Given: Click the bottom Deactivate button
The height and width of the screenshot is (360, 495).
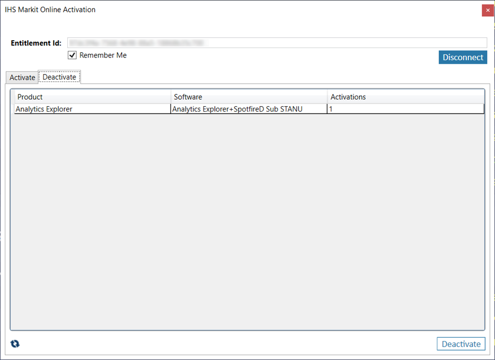Looking at the screenshot, I should click(x=461, y=344).
